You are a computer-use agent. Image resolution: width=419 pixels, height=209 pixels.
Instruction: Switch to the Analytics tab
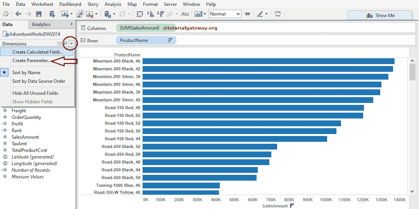pyautogui.click(x=41, y=25)
